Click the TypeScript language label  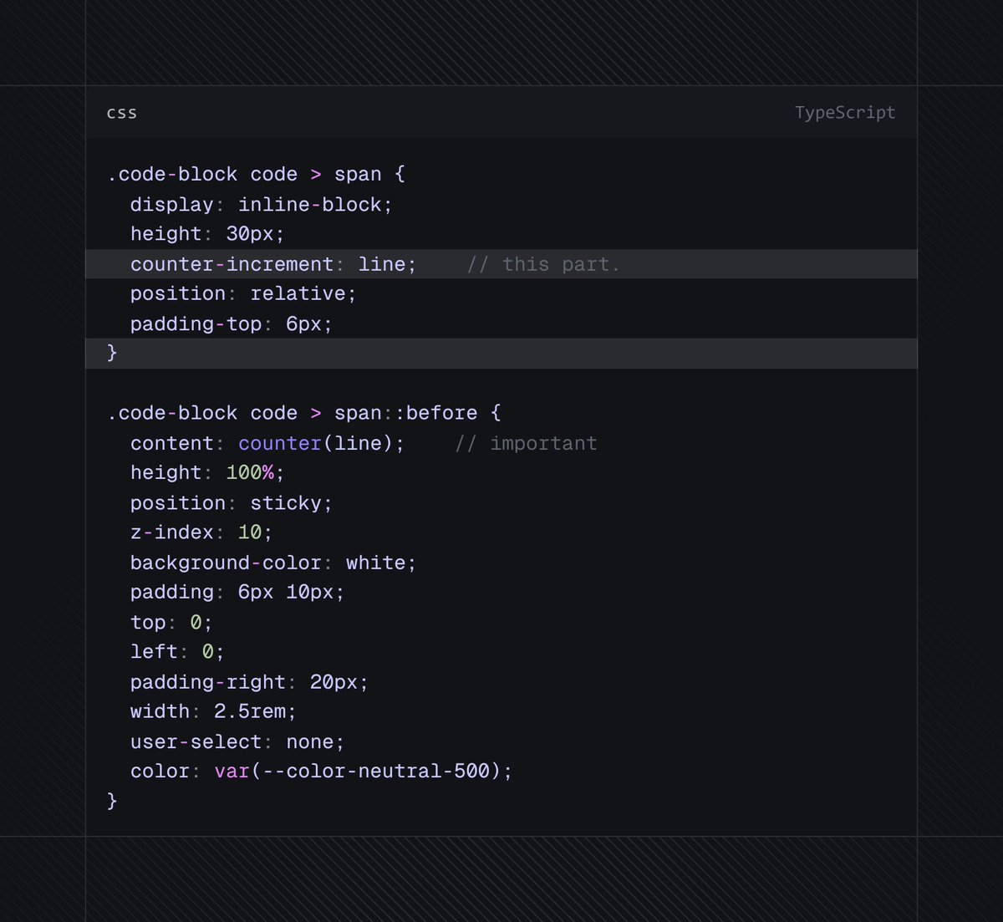click(845, 113)
